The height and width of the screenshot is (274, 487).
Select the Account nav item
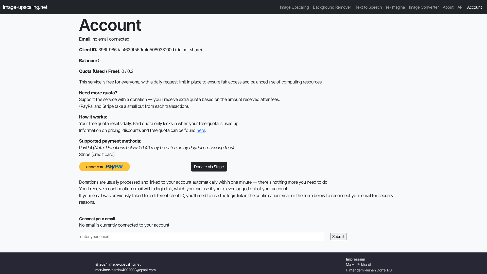click(474, 7)
